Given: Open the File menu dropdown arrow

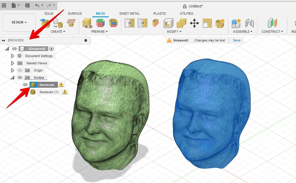Looking at the screenshot, I should 18,5.
